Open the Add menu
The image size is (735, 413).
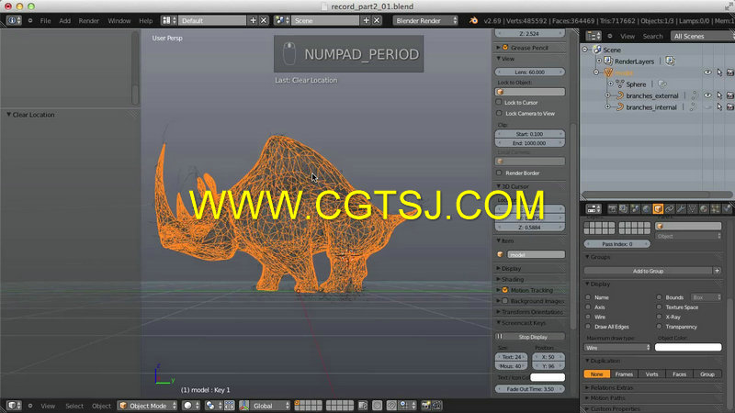coord(64,20)
